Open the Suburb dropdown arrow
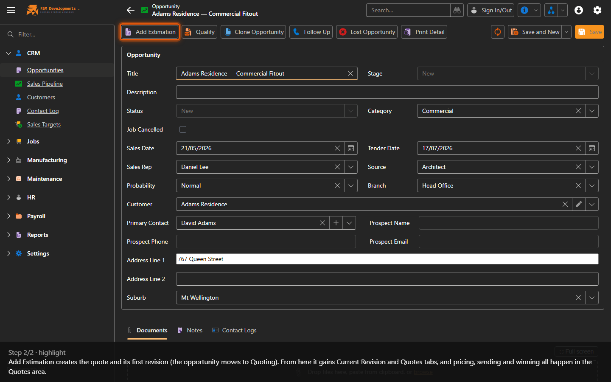611x382 pixels. tap(592, 298)
